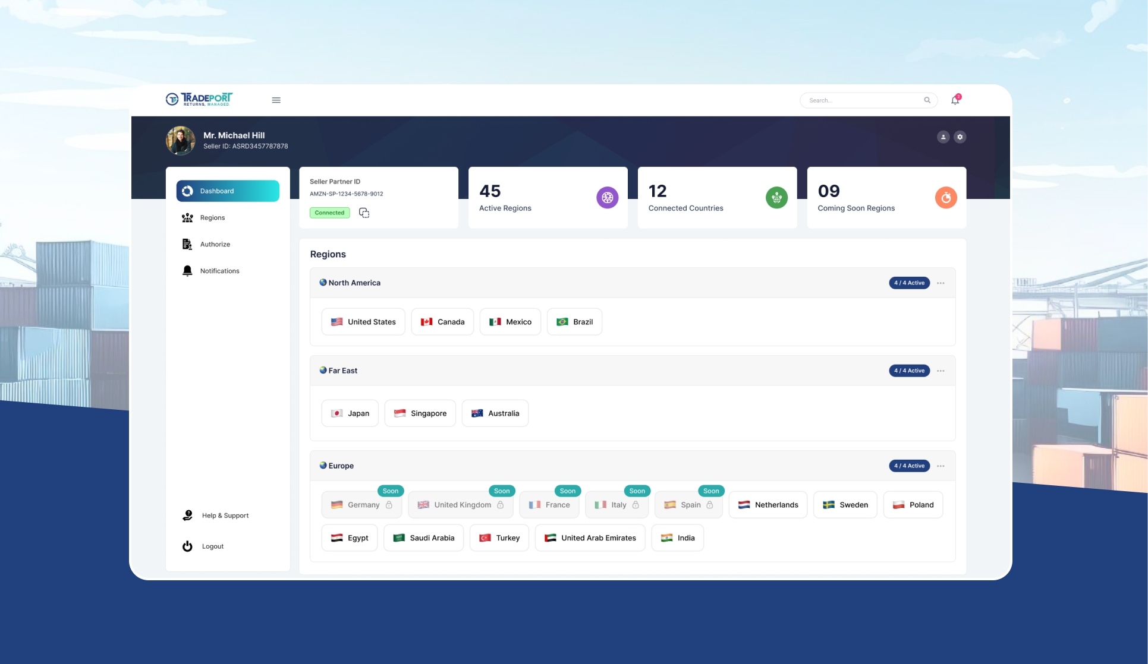
Task: Open the notification bell in header
Action: click(955, 100)
